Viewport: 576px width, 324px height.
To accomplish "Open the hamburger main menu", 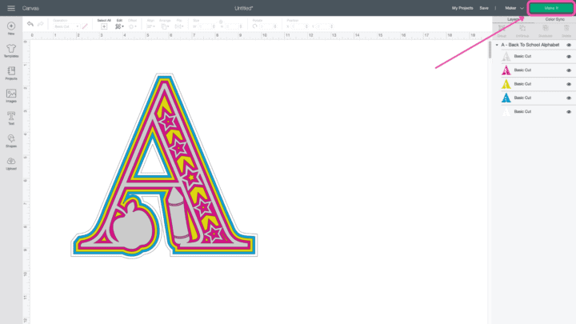I will pyautogui.click(x=11, y=8).
